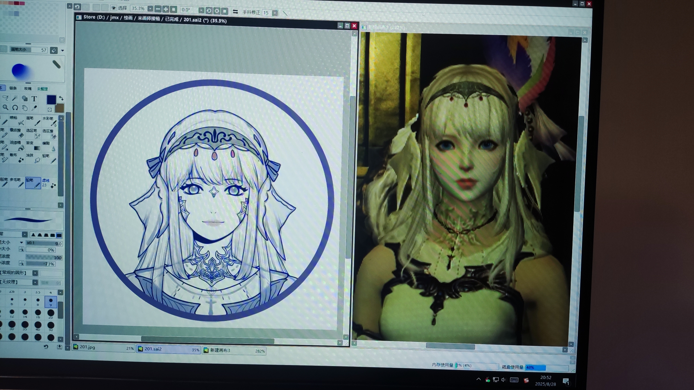The width and height of the screenshot is (694, 390).
Task: Flip the view horizontally with double-arrow icon
Action: pyautogui.click(x=235, y=12)
